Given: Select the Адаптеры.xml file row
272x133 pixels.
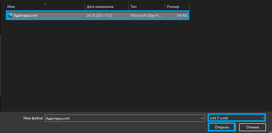Looking at the screenshot, I should 97,15.
